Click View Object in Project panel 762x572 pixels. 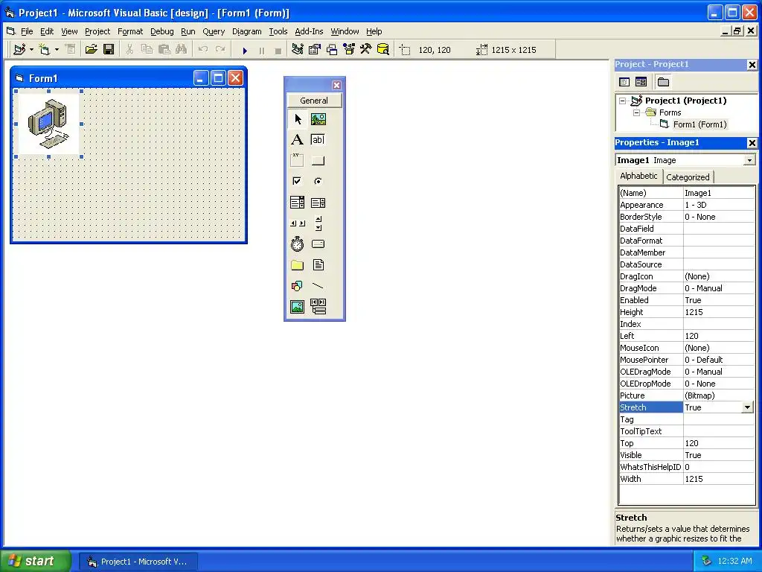(x=641, y=82)
